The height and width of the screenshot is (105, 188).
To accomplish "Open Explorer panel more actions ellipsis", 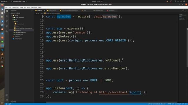I will (32, 10).
